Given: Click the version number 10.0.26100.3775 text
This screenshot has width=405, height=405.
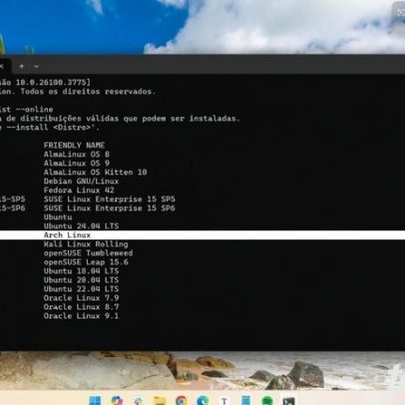Looking at the screenshot, I should pyautogui.click(x=52, y=82).
